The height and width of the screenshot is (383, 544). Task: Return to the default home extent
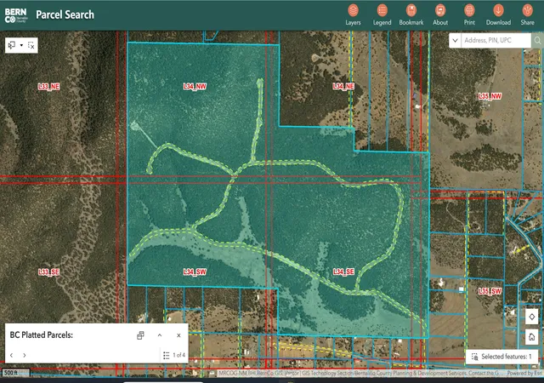[x=531, y=337]
